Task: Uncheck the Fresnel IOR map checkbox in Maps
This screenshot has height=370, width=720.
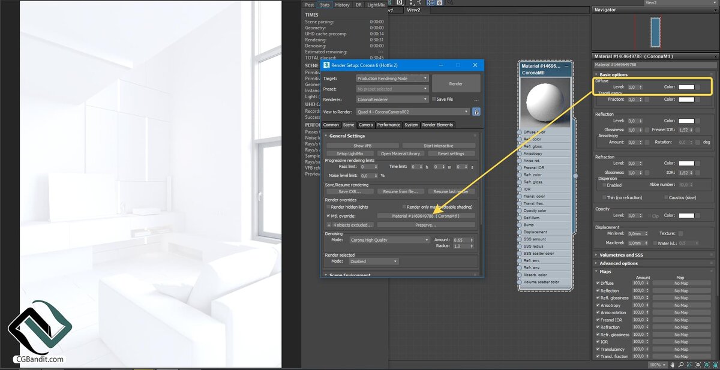Action: [x=598, y=320]
